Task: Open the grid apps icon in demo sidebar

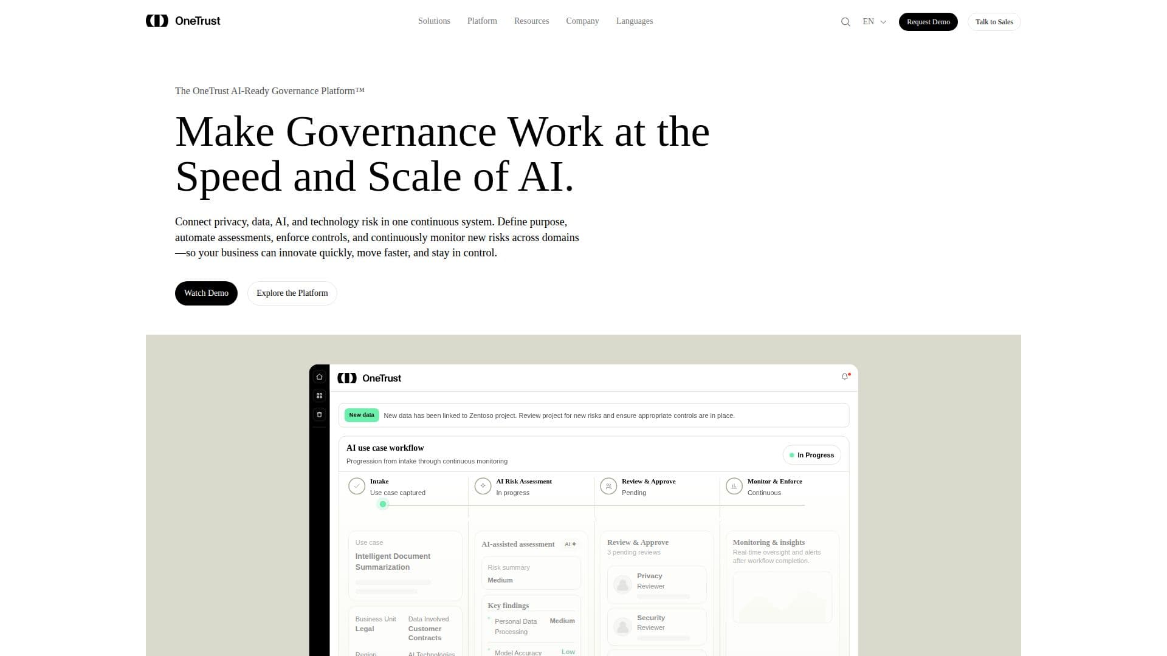Action: (x=319, y=395)
